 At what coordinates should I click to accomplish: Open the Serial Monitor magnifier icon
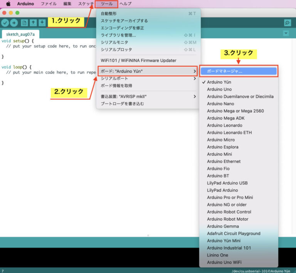(287, 23)
